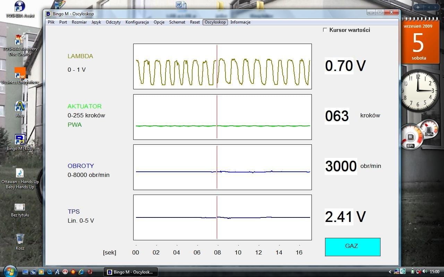Show hidden tray icons arrow
Image resolution: width=444 pixels, height=277 pixels.
coord(390,272)
